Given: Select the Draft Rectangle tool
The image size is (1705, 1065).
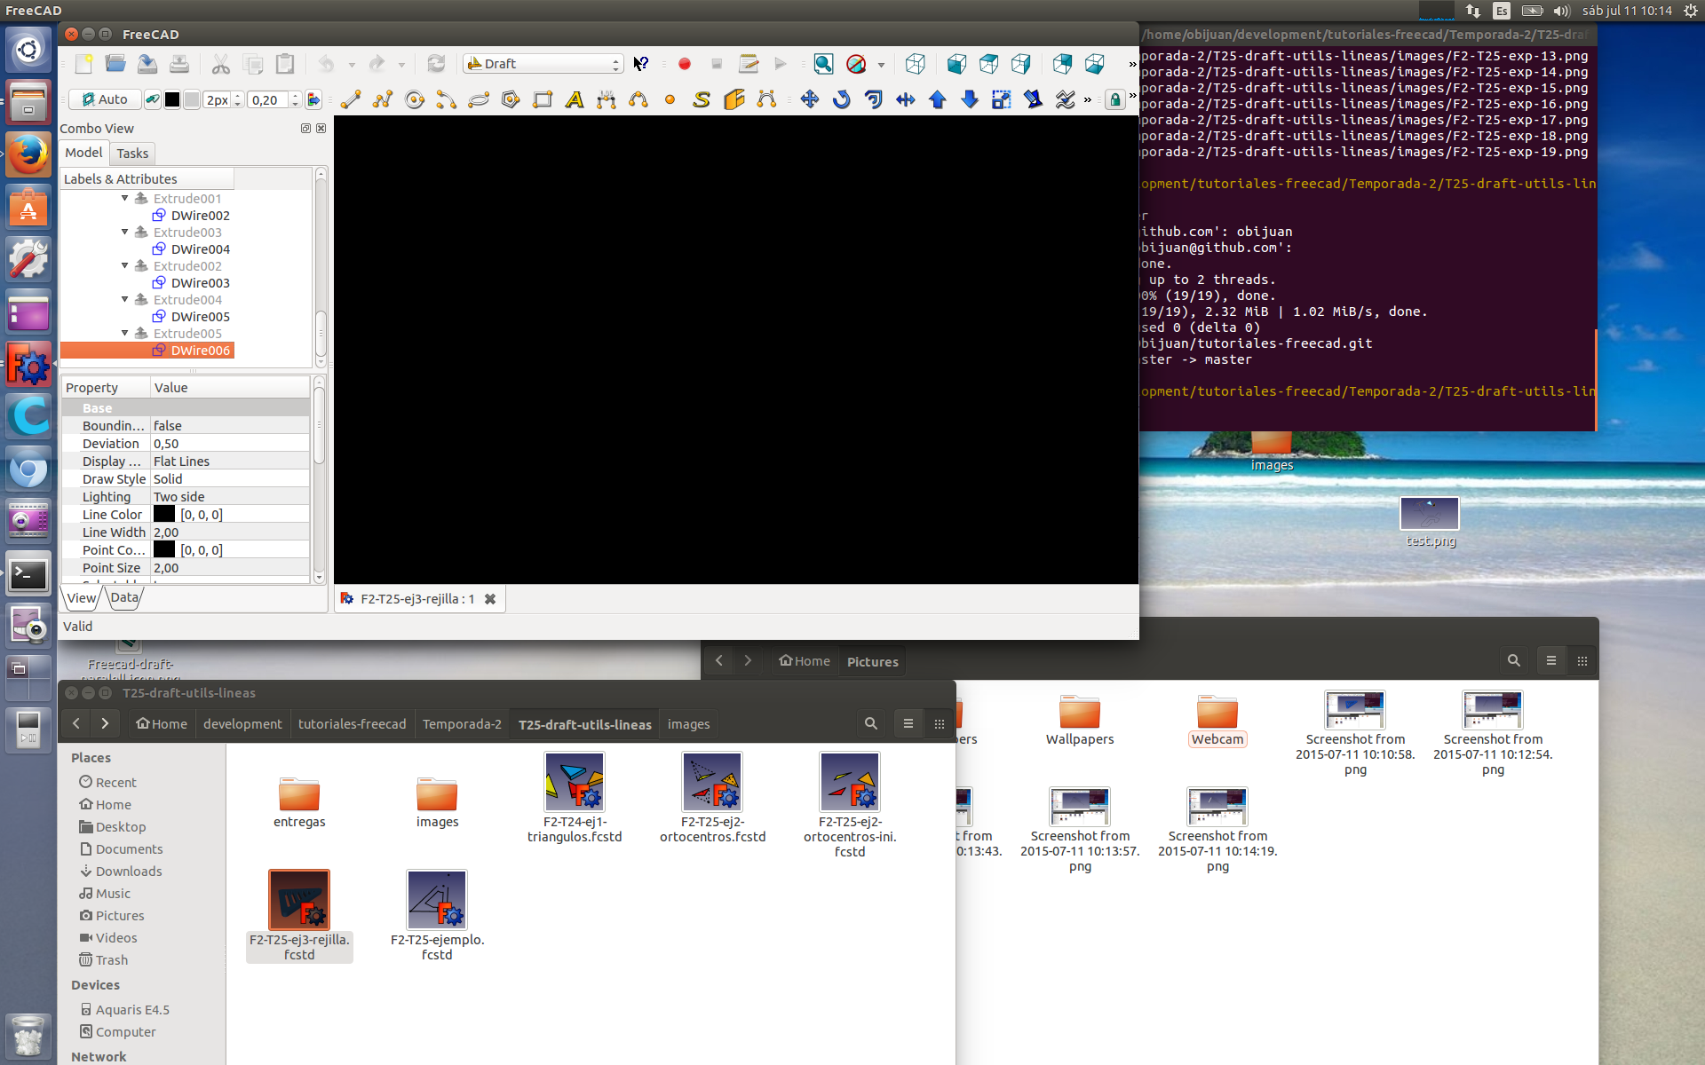Looking at the screenshot, I should tap(543, 99).
